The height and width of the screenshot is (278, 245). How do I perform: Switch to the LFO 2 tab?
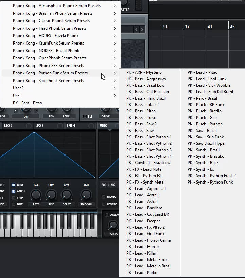[x=8, y=126]
